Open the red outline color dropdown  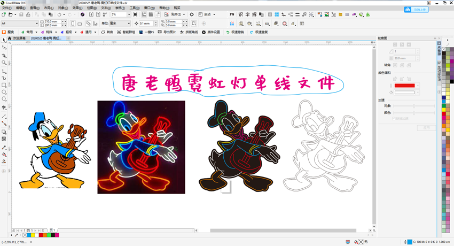click(418, 86)
